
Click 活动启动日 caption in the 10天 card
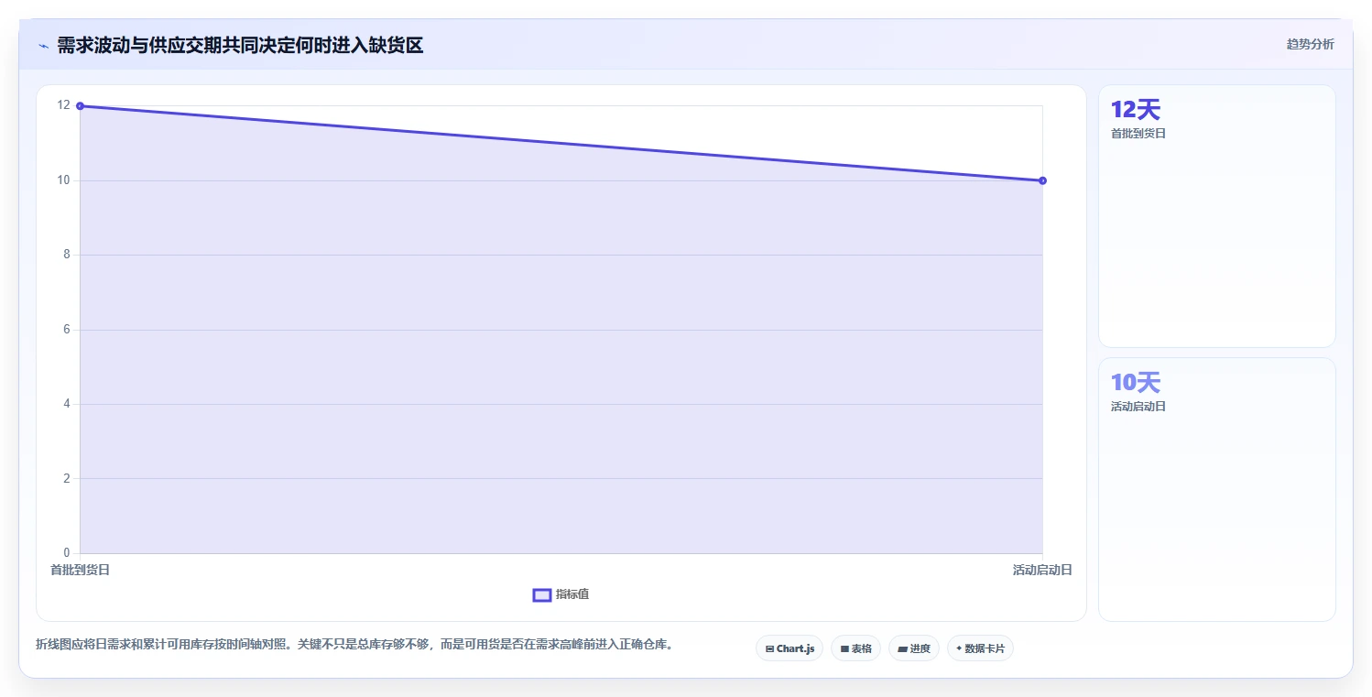[1138, 407]
